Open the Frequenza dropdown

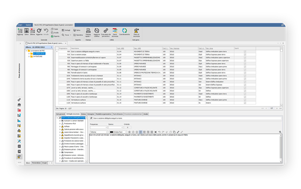(x=98, y=127)
